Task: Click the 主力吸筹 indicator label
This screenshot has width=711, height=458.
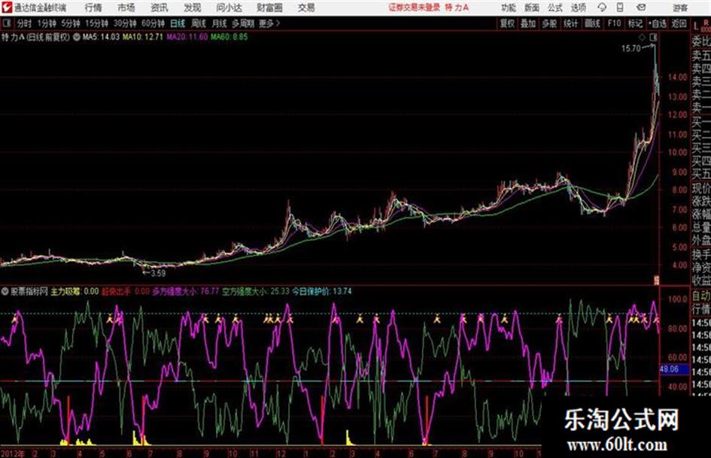Action: [65, 291]
